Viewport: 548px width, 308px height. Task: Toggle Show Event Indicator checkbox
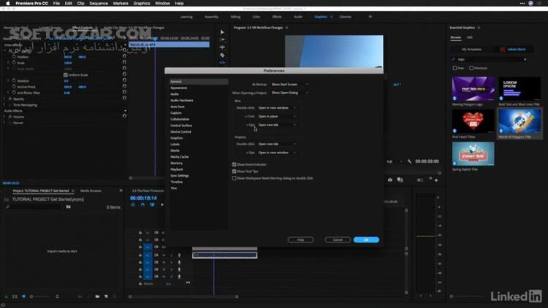pos(234,164)
